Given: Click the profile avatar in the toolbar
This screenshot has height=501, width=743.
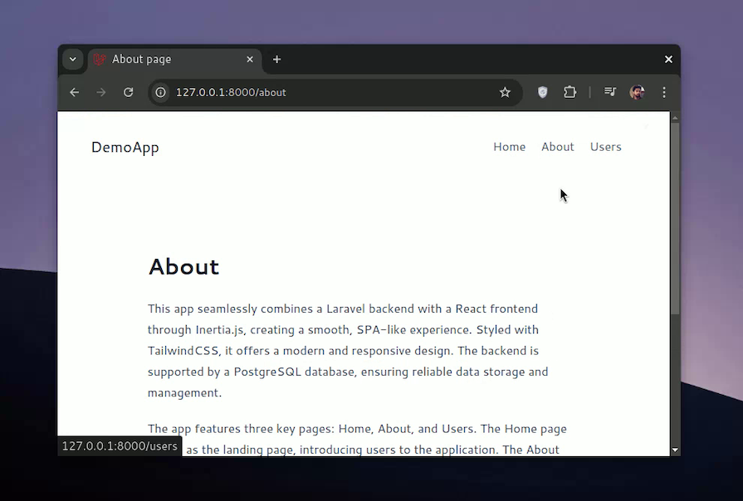Looking at the screenshot, I should coord(637,92).
